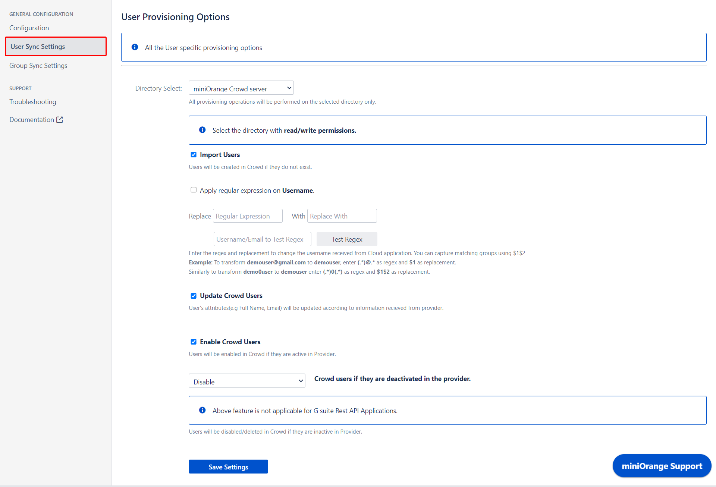Click the Troubleshooting link in sidebar

click(33, 101)
